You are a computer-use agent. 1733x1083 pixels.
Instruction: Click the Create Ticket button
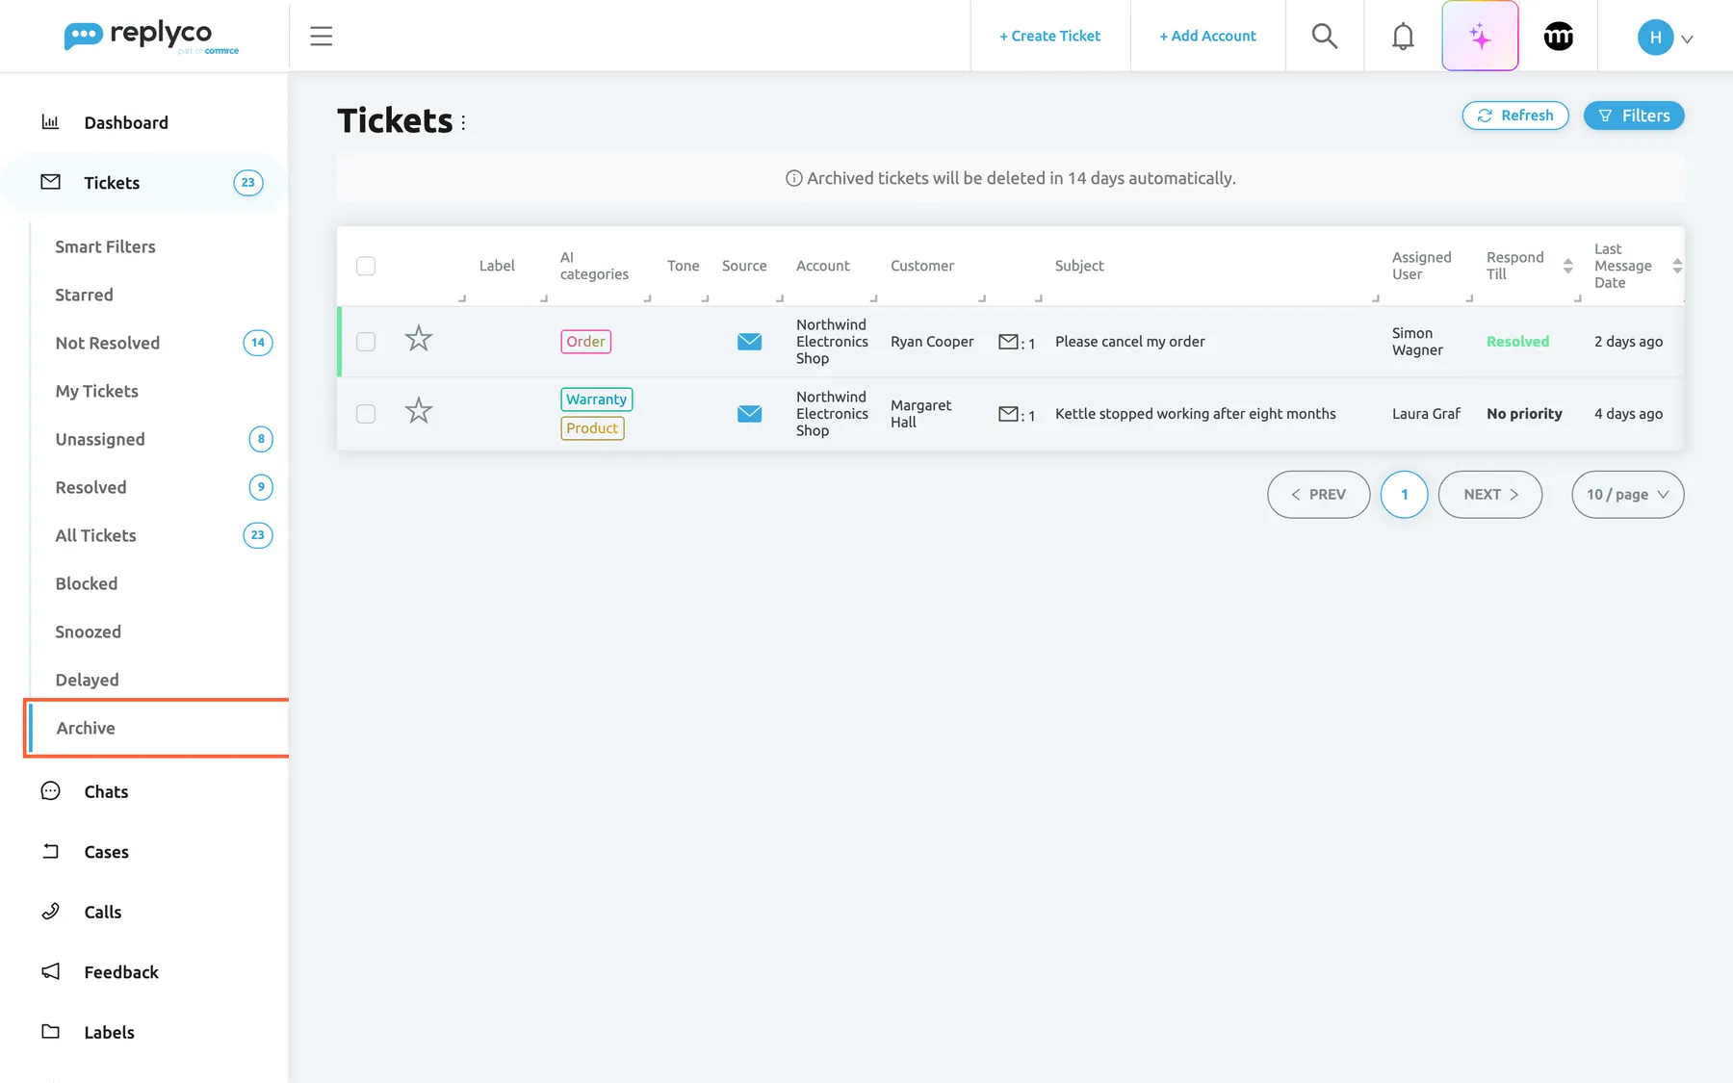click(x=1050, y=37)
